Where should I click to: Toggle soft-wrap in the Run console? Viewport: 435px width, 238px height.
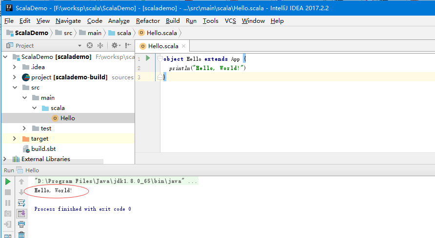tap(21, 203)
